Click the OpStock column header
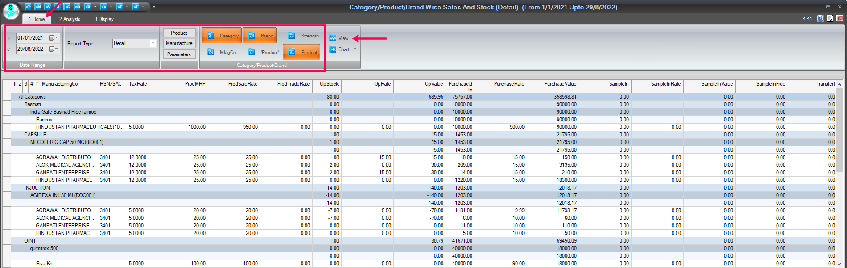847x268 pixels. [x=327, y=86]
